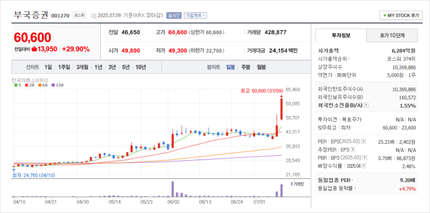Click the +4.79% sector change value
Screen dimensions: 430x213
(408, 189)
